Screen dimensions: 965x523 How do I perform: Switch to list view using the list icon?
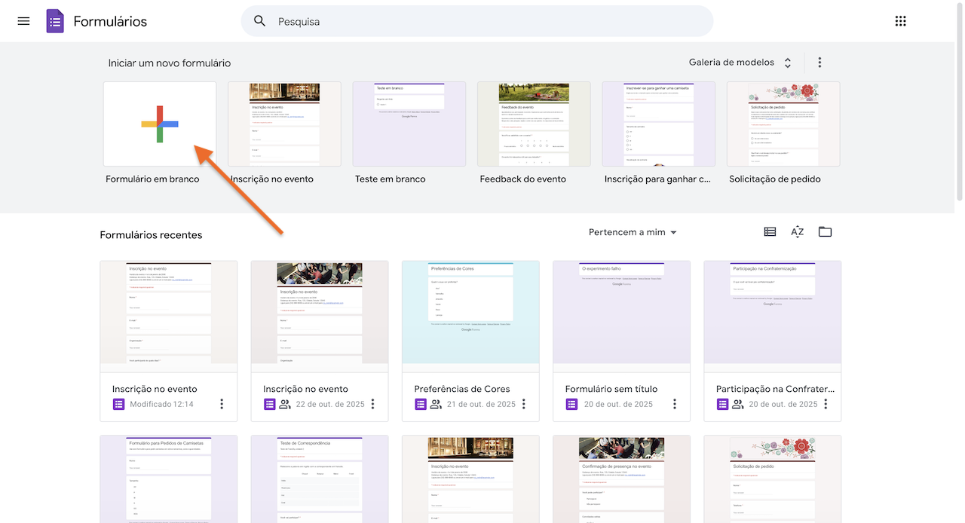tap(770, 231)
